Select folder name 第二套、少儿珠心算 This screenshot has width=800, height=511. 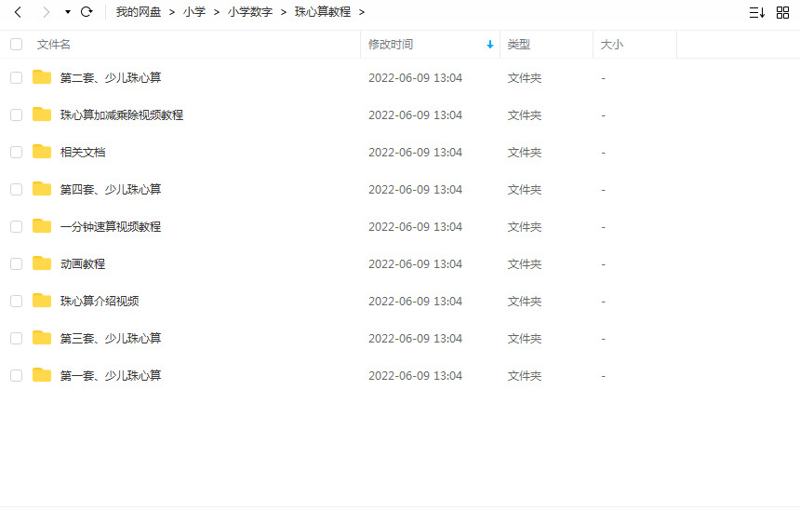pyautogui.click(x=111, y=77)
